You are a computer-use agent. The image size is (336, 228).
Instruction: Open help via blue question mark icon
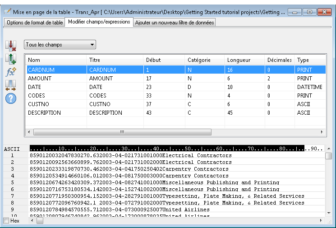[10, 98]
